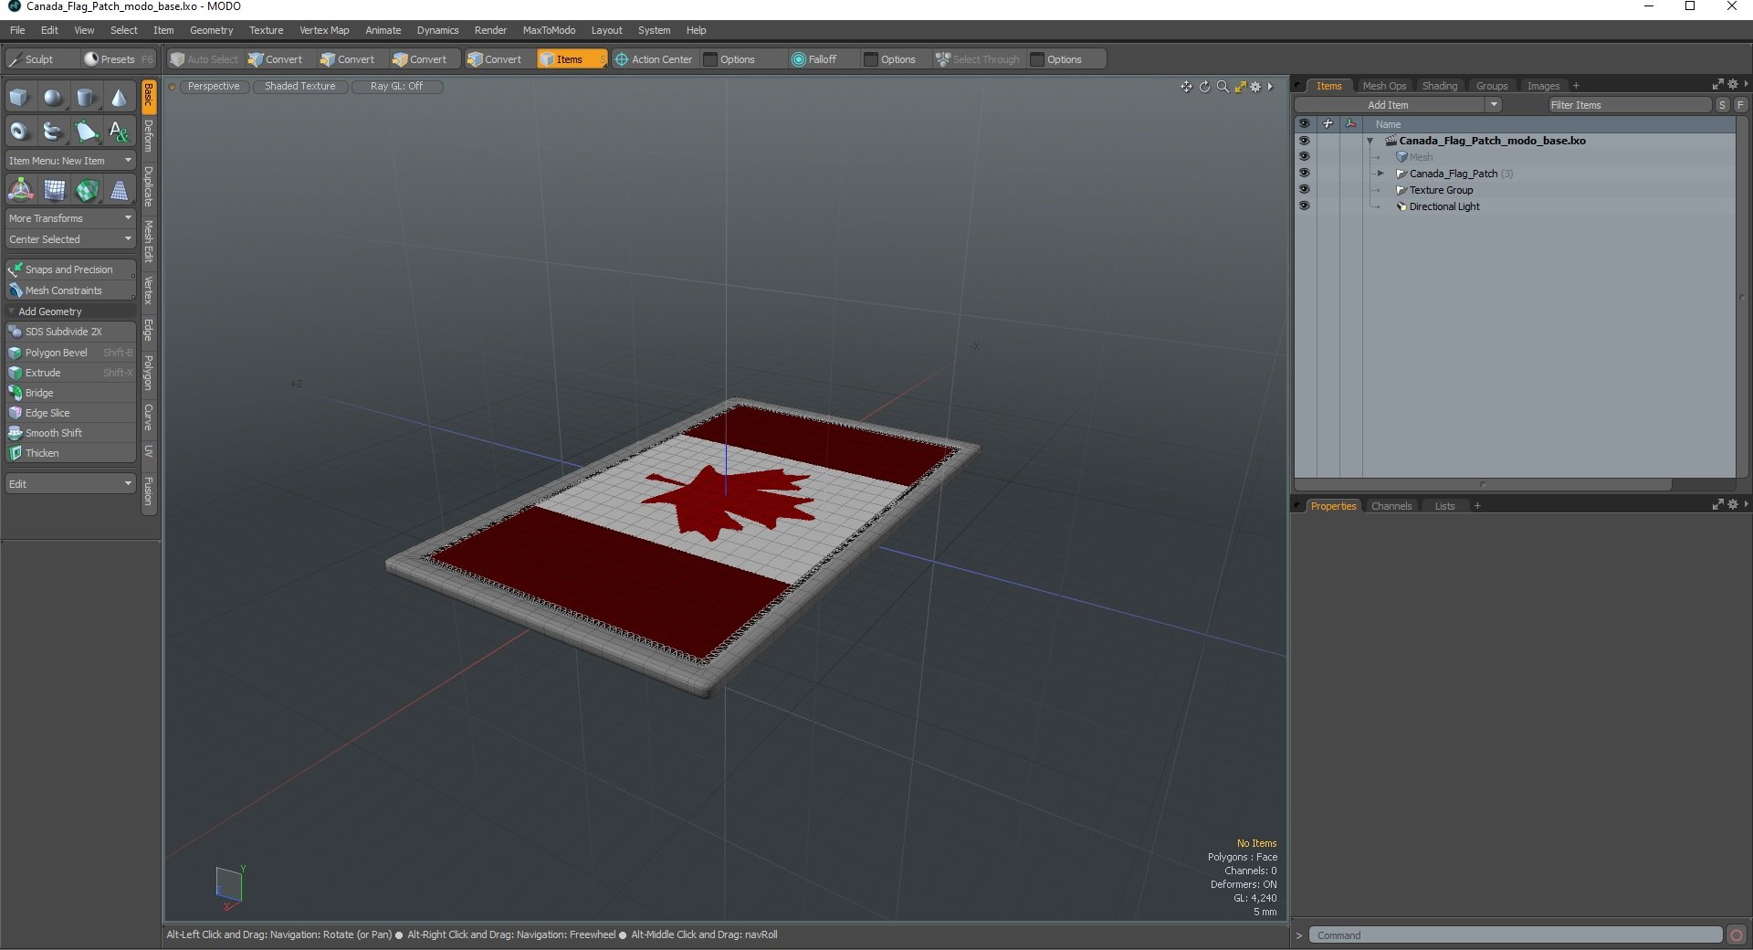Click the F filter button in Items panel
The image size is (1753, 950).
coord(1740,105)
